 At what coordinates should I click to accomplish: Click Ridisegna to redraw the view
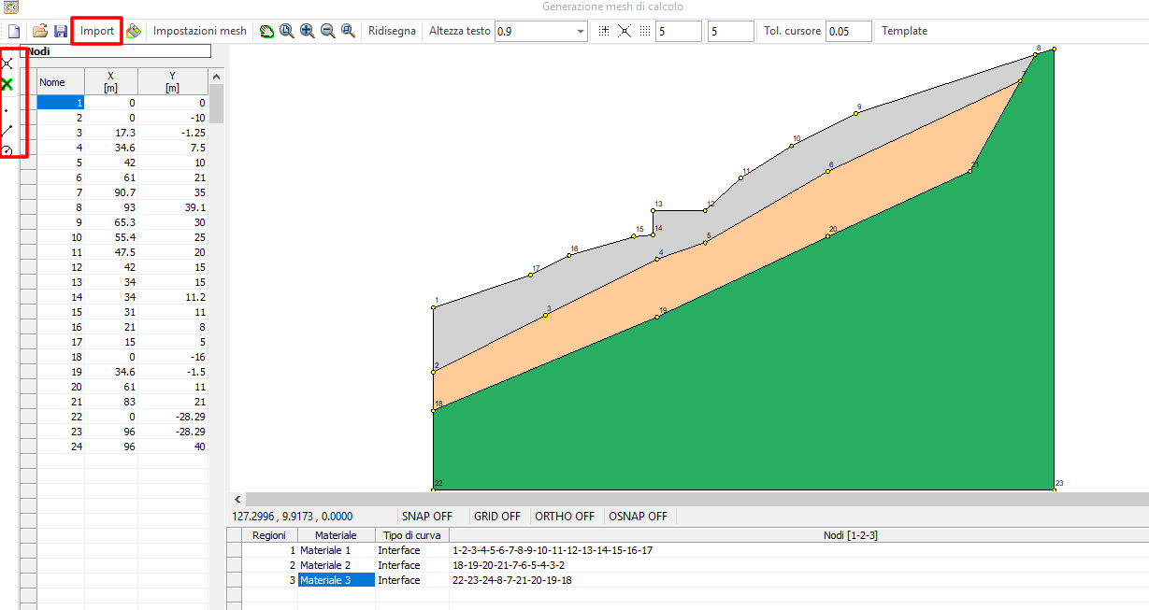(x=392, y=31)
